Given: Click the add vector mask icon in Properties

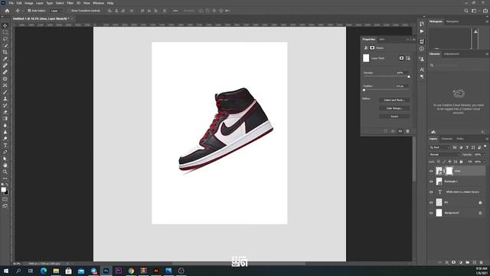Looking at the screenshot, I should (408, 58).
